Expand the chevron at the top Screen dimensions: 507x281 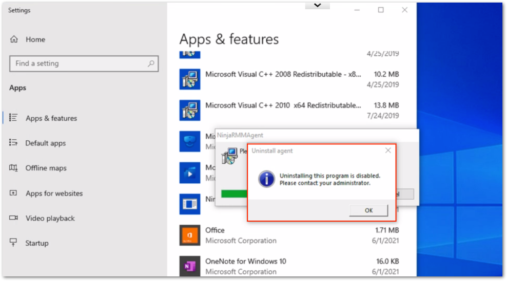click(x=317, y=5)
